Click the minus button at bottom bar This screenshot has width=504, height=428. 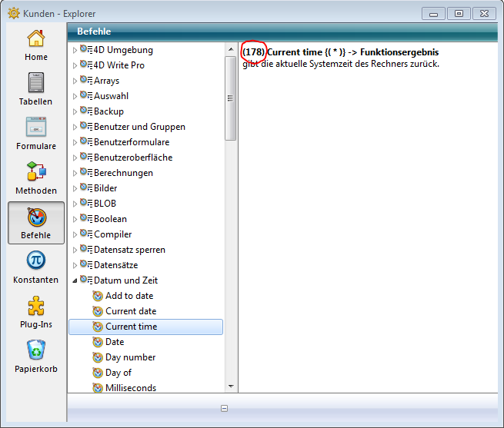[224, 408]
